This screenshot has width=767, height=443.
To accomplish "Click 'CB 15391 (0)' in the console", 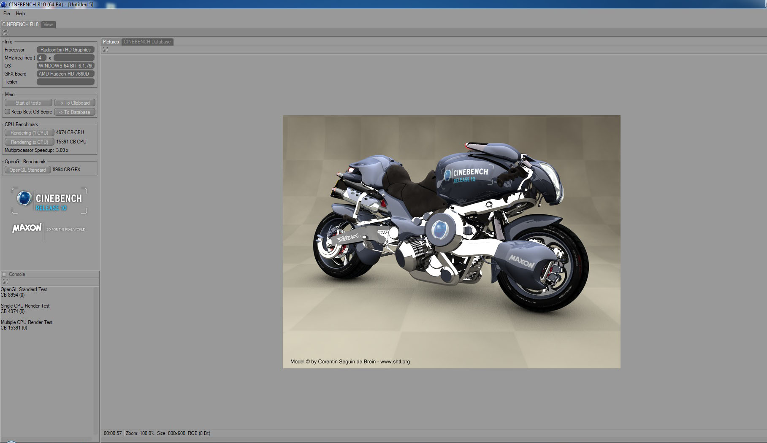I will pyautogui.click(x=14, y=328).
